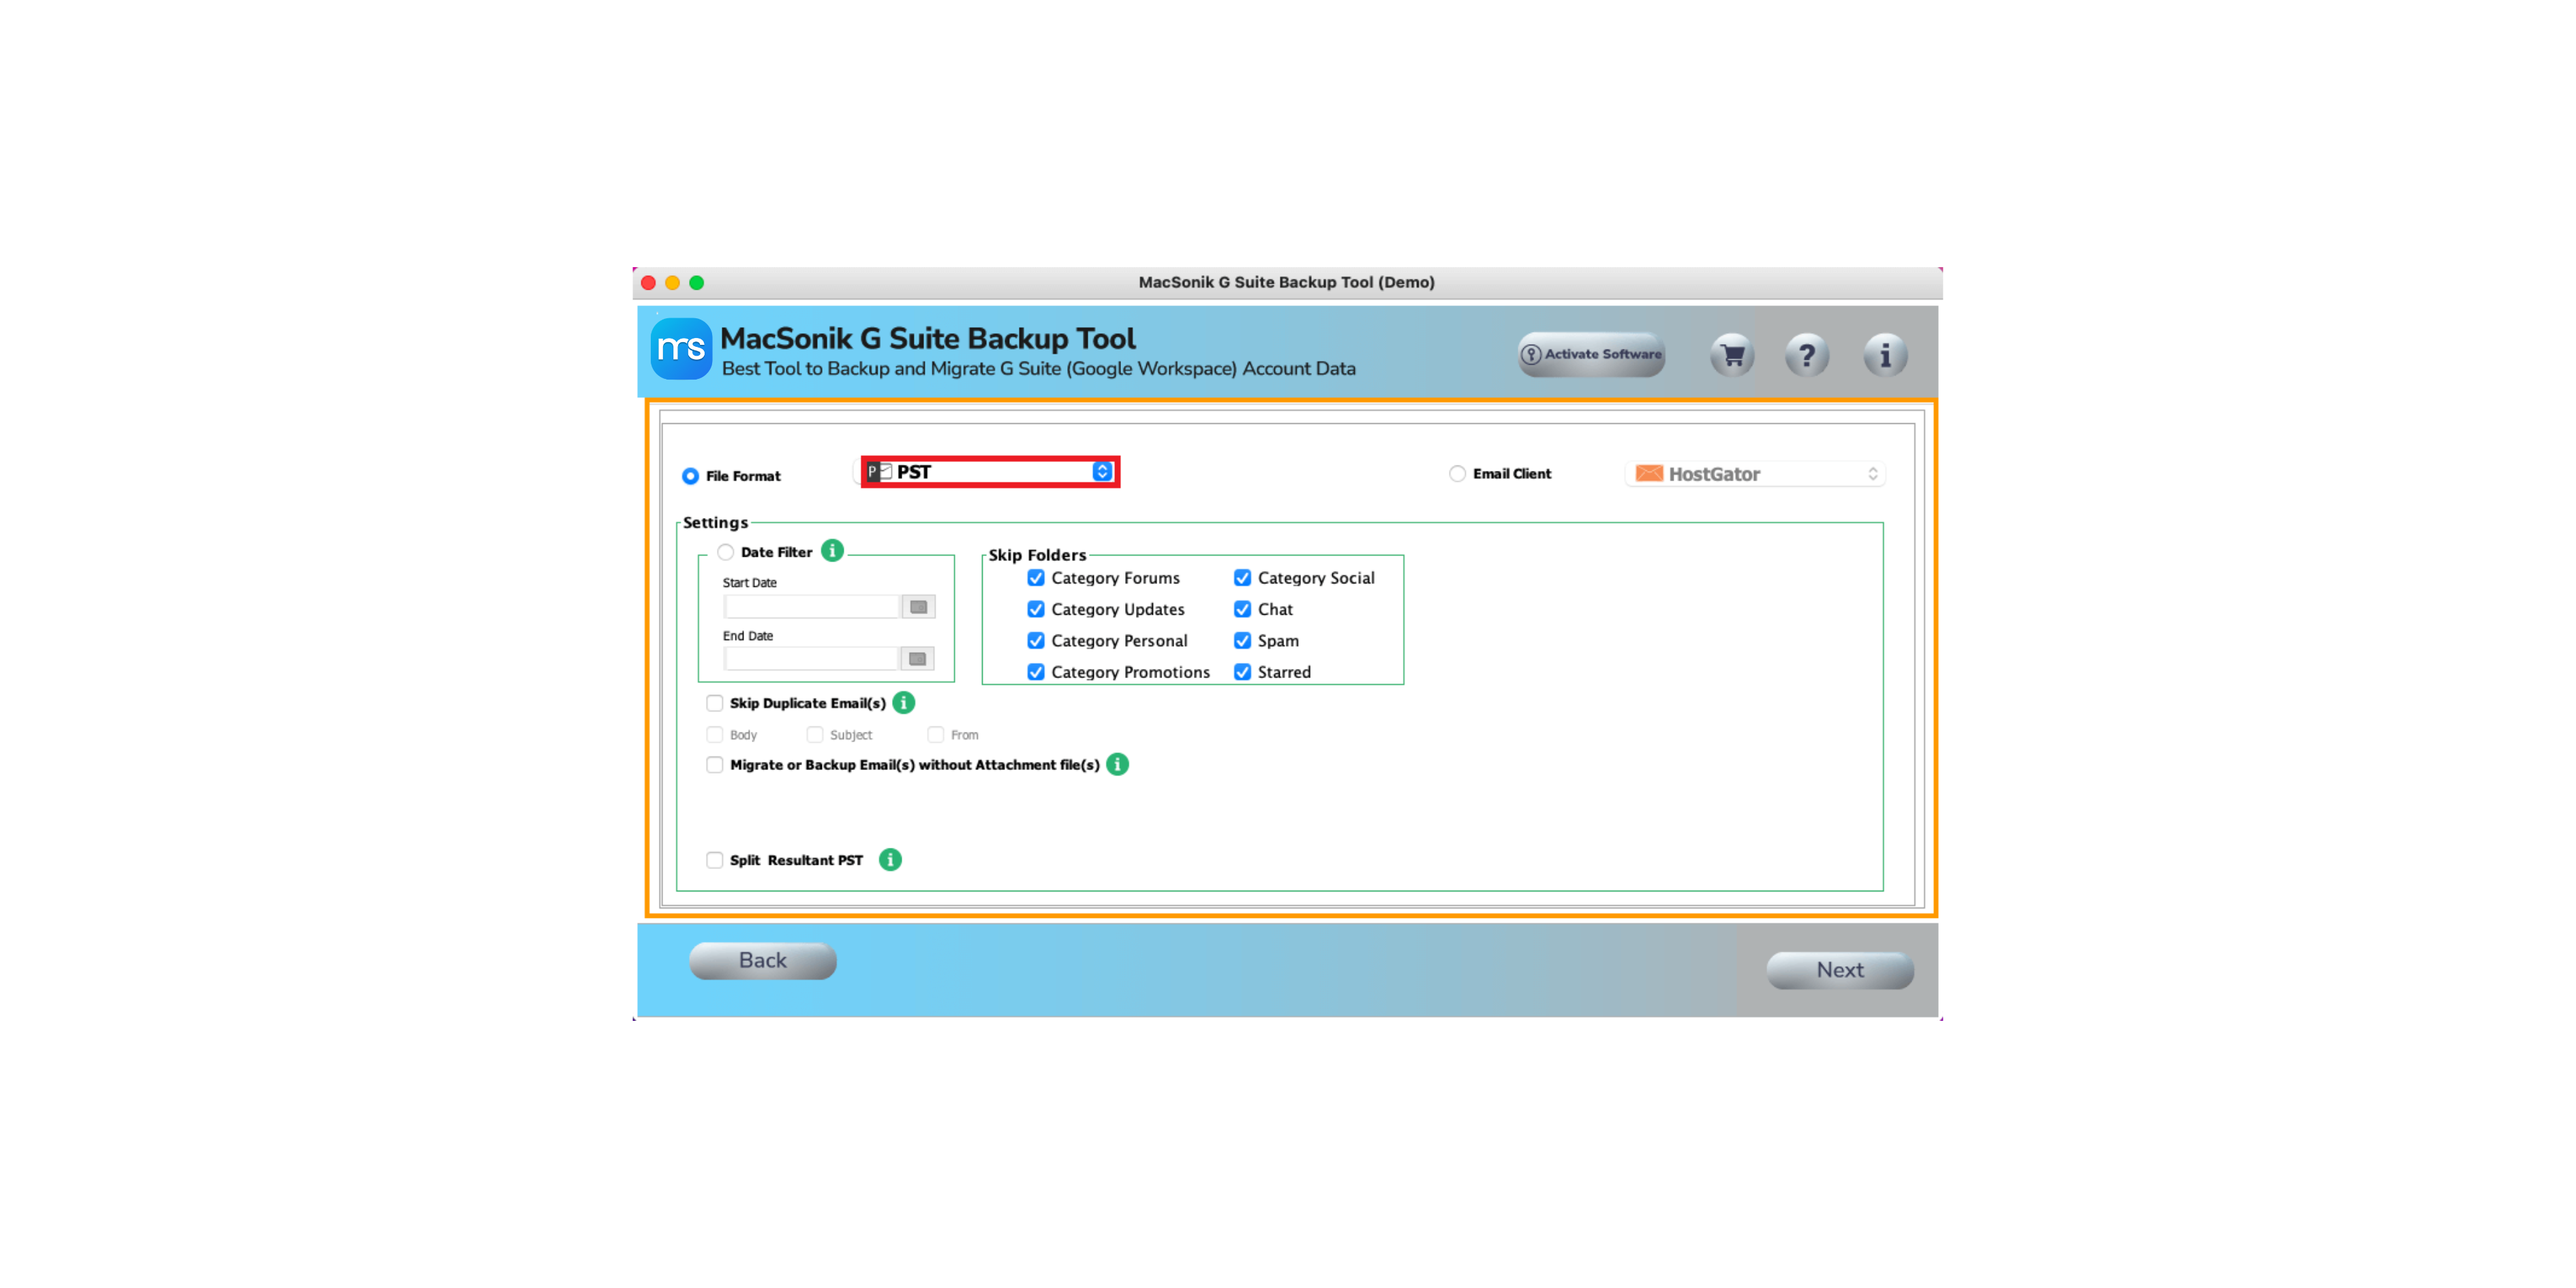This screenshot has height=1288, width=2576.
Task: Tick the From duplicate criteria checkbox
Action: point(935,735)
